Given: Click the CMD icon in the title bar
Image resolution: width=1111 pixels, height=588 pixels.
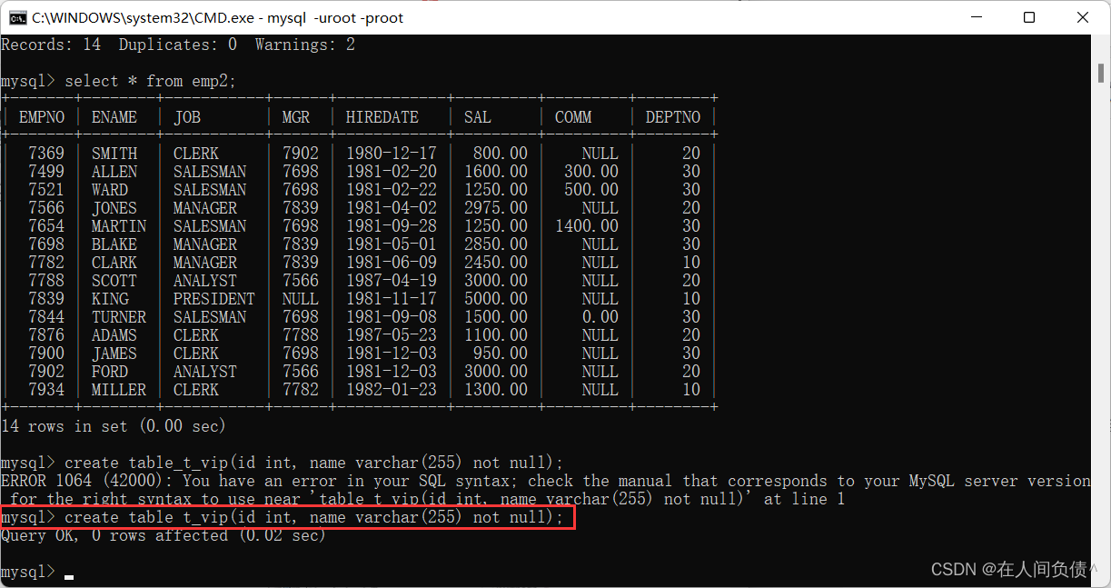Looking at the screenshot, I should click(x=17, y=17).
